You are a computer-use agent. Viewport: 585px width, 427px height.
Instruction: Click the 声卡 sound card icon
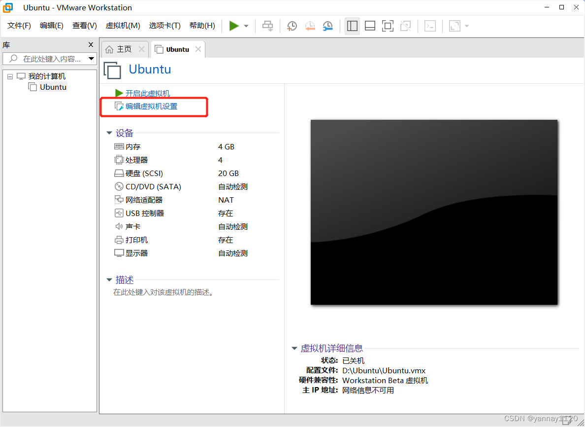[x=119, y=226]
